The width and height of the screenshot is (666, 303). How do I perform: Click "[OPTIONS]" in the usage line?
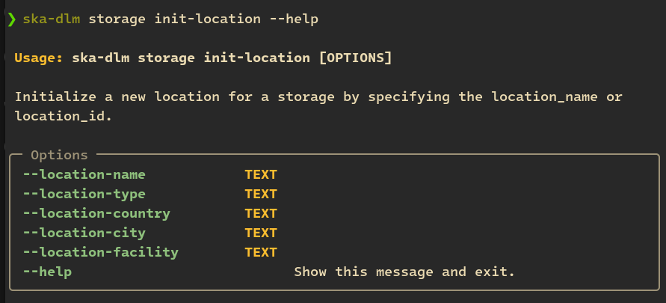[x=355, y=58]
